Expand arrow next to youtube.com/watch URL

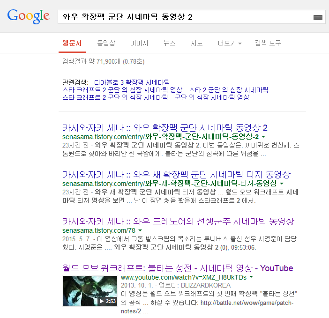251,277
